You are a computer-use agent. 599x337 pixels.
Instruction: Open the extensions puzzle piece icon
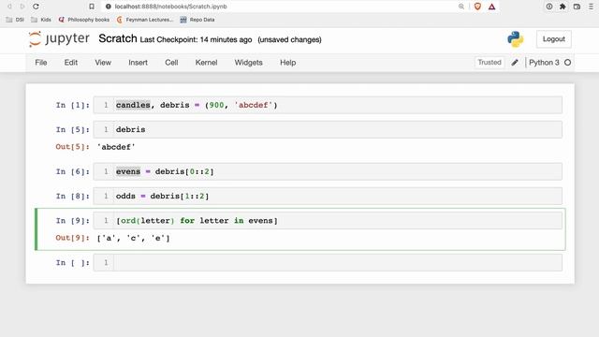click(562, 7)
